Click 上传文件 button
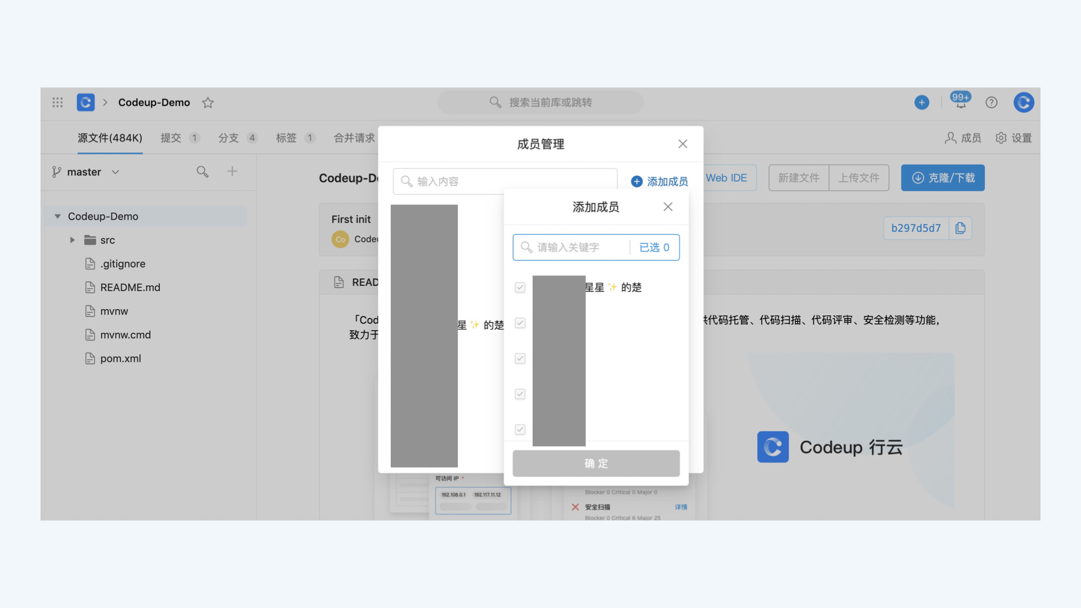This screenshot has height=608, width=1081. click(859, 178)
